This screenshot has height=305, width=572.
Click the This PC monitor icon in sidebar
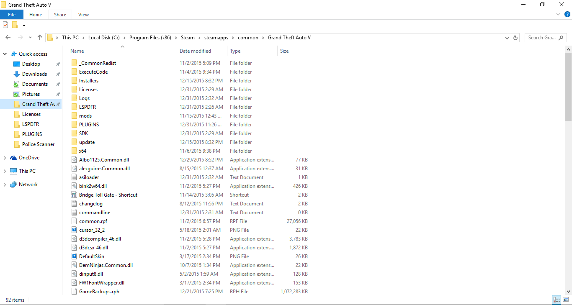[x=13, y=171]
